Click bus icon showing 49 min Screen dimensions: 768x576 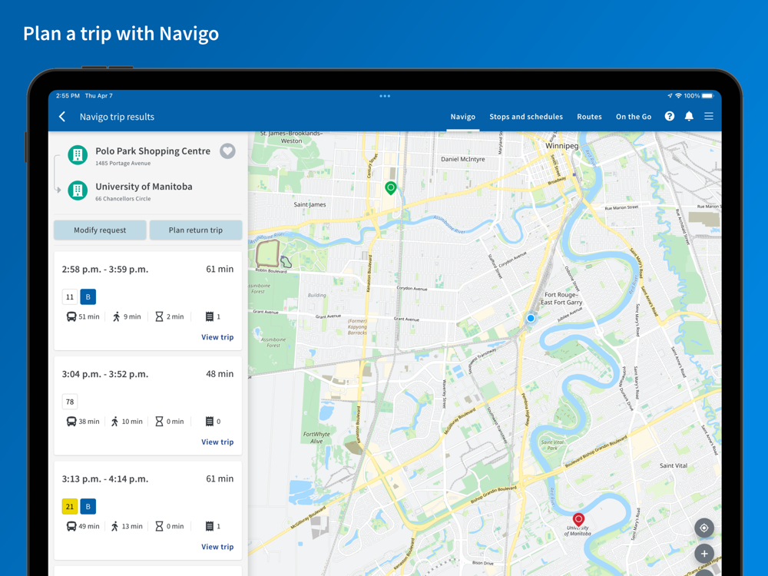[71, 527]
